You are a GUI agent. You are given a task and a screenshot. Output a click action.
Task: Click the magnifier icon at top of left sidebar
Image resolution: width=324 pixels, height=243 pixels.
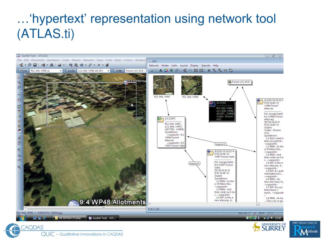19,82
